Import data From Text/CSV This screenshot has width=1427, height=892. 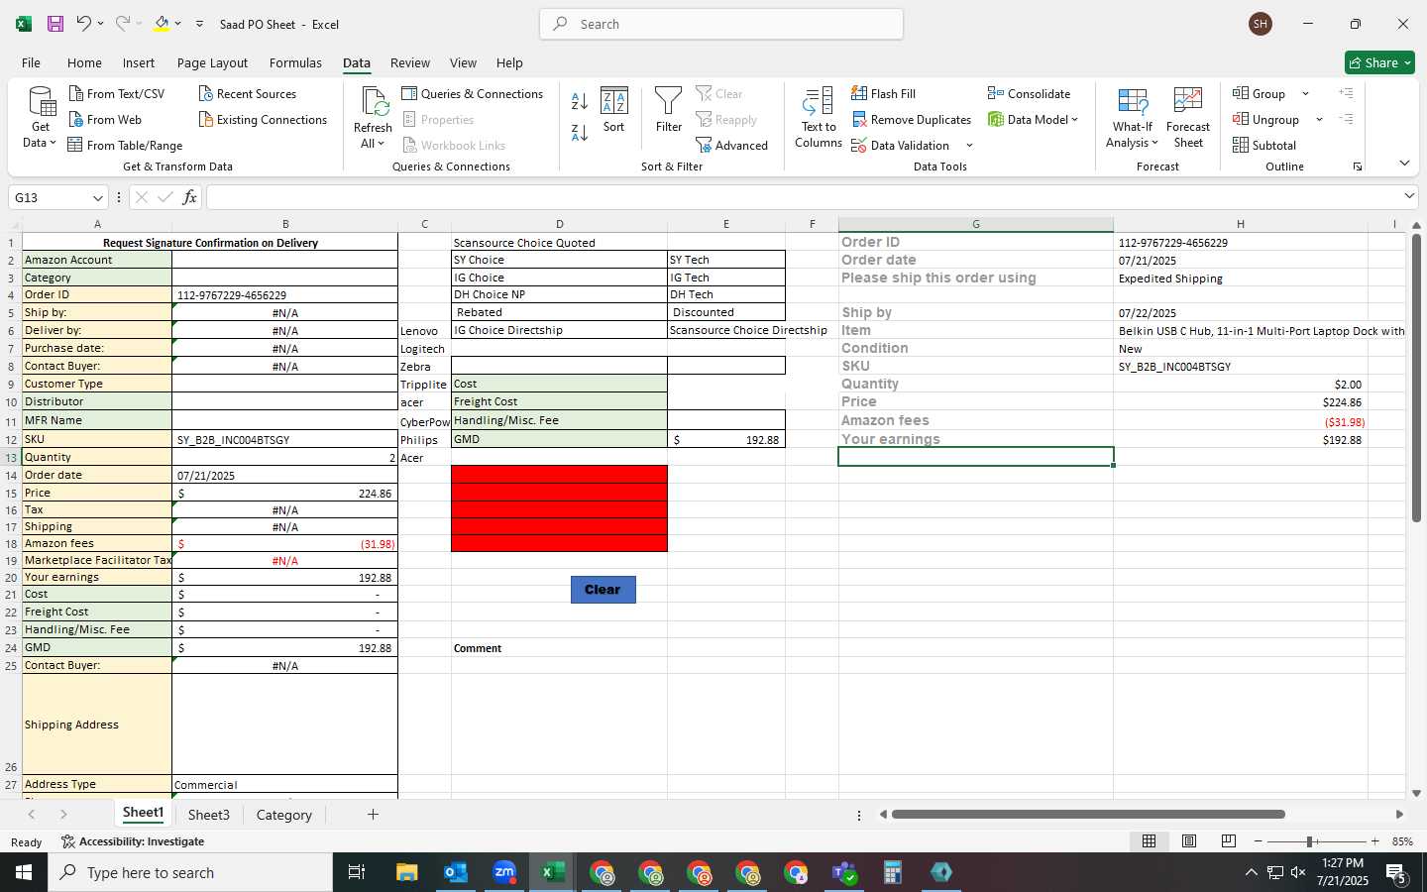pos(117,93)
